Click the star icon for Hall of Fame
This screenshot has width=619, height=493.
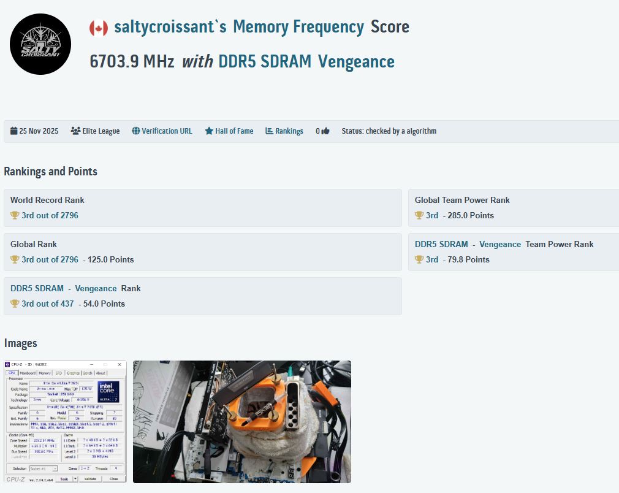point(209,131)
